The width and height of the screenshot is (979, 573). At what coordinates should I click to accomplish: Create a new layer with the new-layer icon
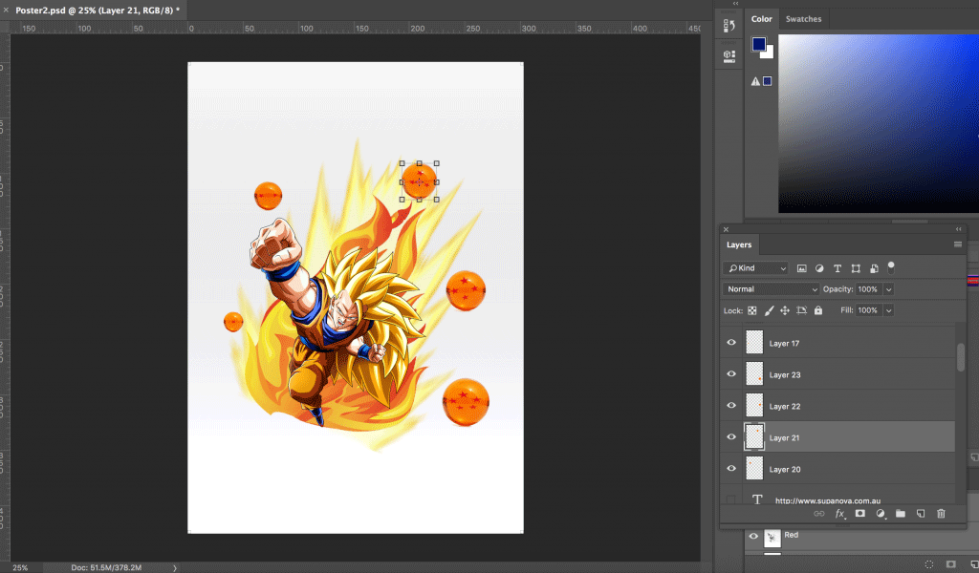[x=920, y=514]
